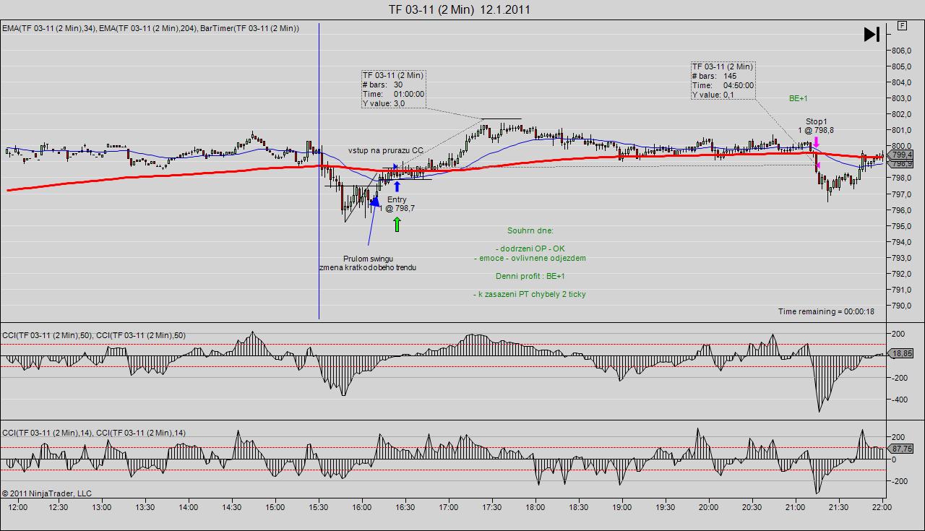Select the vertical blue session line
The image size is (925, 531).
point(319,170)
